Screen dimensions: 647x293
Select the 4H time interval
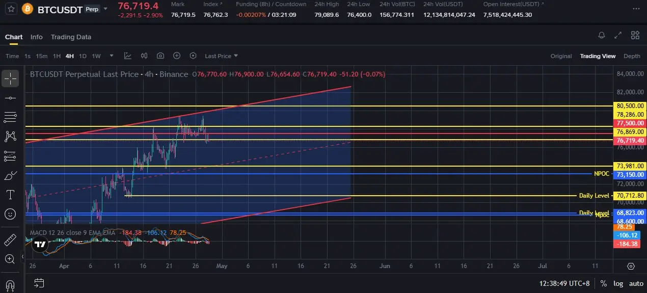click(70, 56)
